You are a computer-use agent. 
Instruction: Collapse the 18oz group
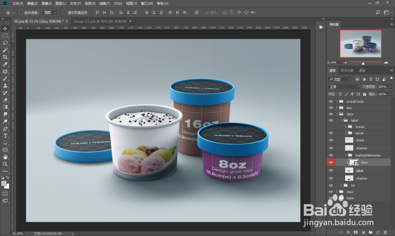click(337, 114)
